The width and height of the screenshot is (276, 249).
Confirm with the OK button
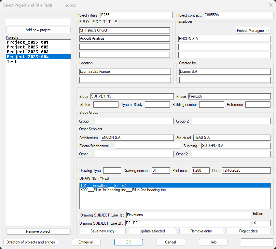pos(128,242)
